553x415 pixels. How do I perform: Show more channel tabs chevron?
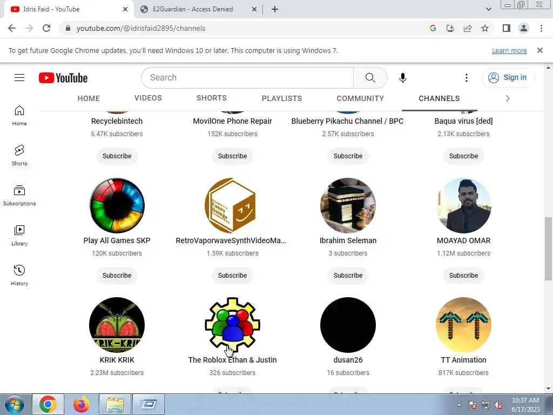508,98
